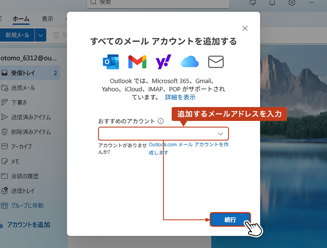Close the add account dialog

coord(245,28)
